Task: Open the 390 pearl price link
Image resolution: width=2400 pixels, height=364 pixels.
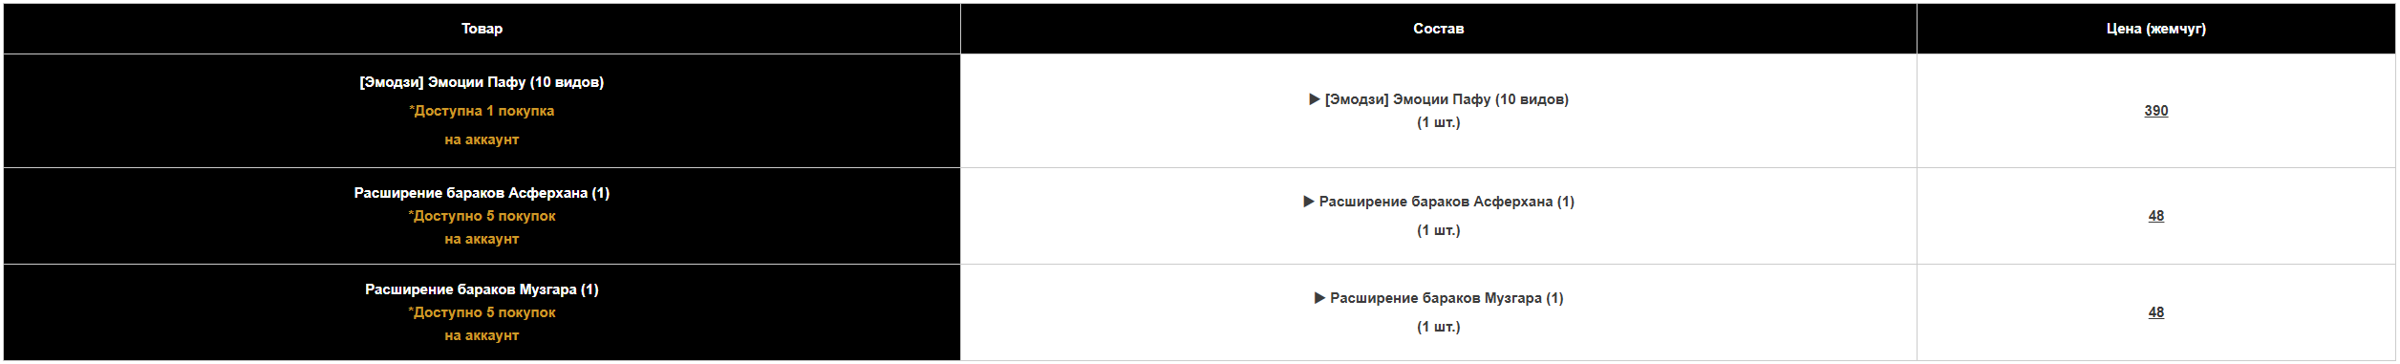Action: 2155,111
